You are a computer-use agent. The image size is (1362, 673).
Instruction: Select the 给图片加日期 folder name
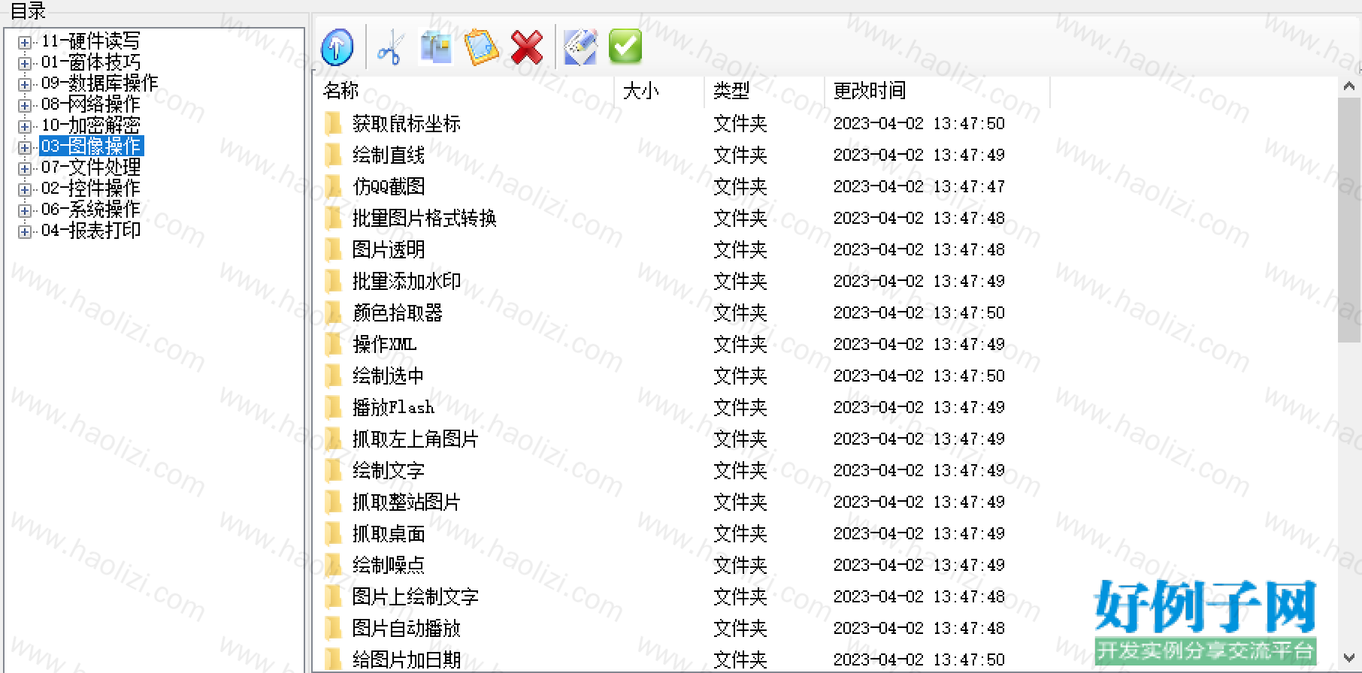pyautogui.click(x=407, y=659)
